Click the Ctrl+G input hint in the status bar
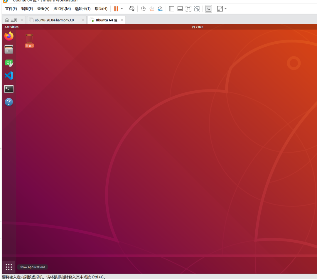This screenshot has height=279, width=317. click(54, 277)
